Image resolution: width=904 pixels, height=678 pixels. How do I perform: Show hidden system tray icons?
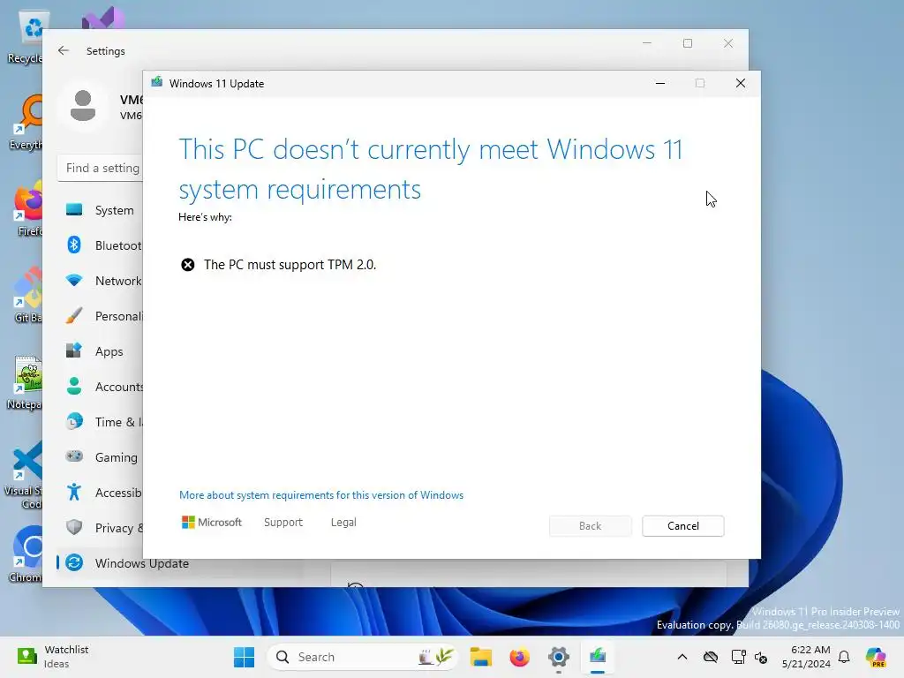click(x=682, y=657)
